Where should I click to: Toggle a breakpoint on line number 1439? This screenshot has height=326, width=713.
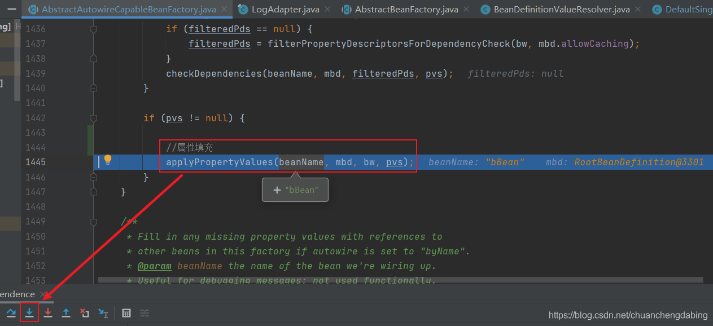tap(36, 73)
